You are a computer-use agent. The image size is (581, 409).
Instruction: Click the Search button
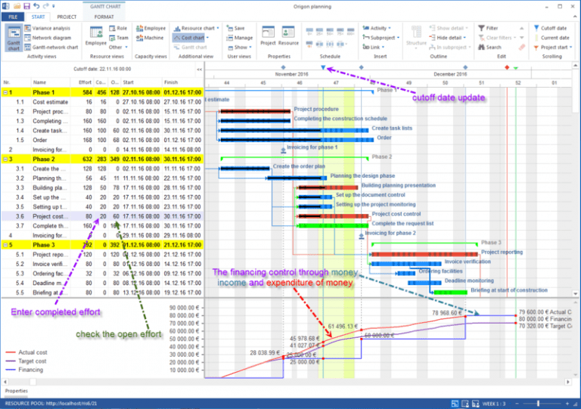(x=489, y=48)
